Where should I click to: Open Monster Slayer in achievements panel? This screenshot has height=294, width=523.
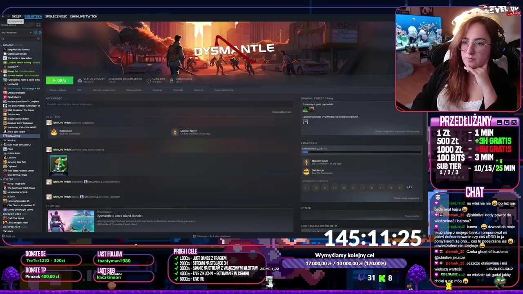tap(323, 162)
